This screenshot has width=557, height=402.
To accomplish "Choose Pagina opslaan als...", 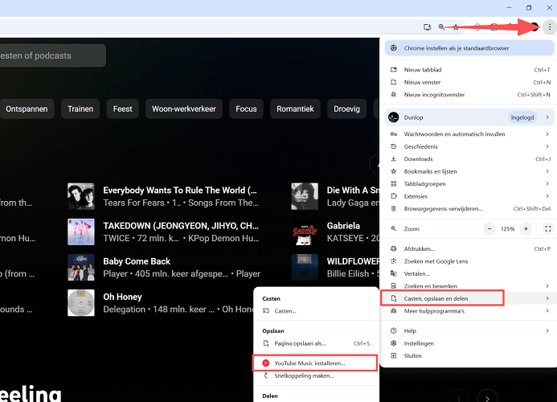I will point(316,343).
